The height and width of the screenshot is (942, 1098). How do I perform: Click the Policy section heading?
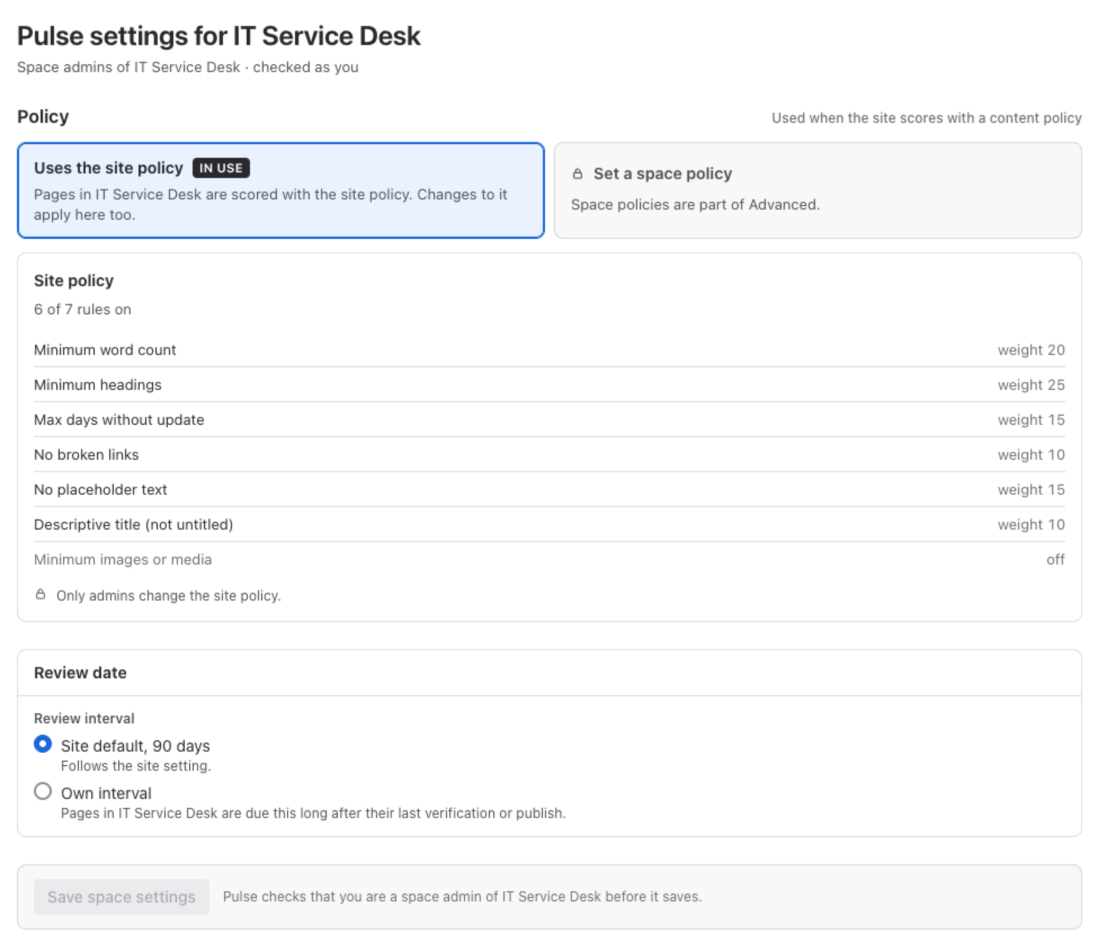(43, 117)
